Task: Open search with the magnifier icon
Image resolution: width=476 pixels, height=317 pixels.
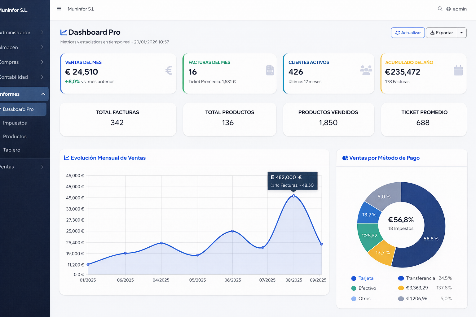Action: [440, 9]
